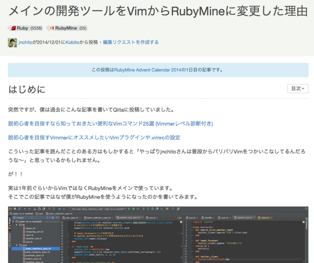
Task: Click the VCS commit icon in RubyMine
Action: [148, 209]
